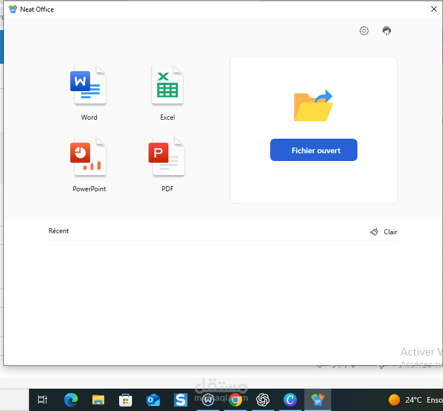The image size is (443, 411).
Task: Click the folder with arrow icon
Action: (x=313, y=106)
